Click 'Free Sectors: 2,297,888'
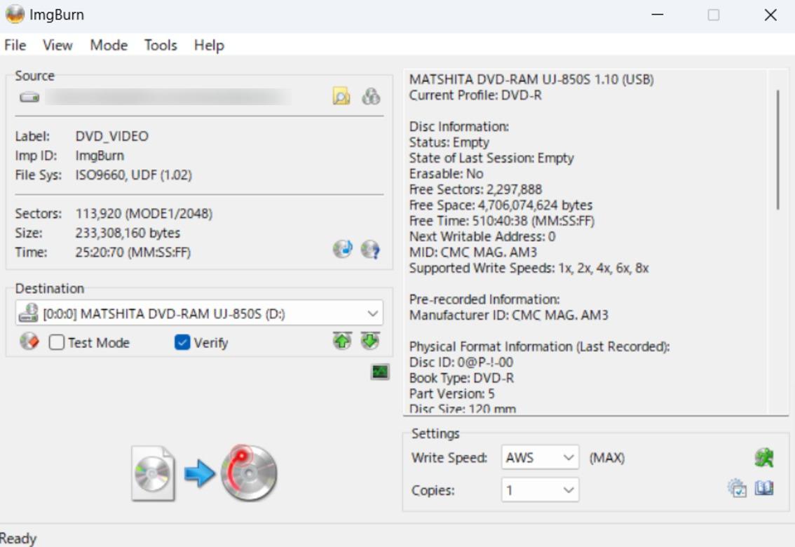The width and height of the screenshot is (795, 547). pos(475,189)
